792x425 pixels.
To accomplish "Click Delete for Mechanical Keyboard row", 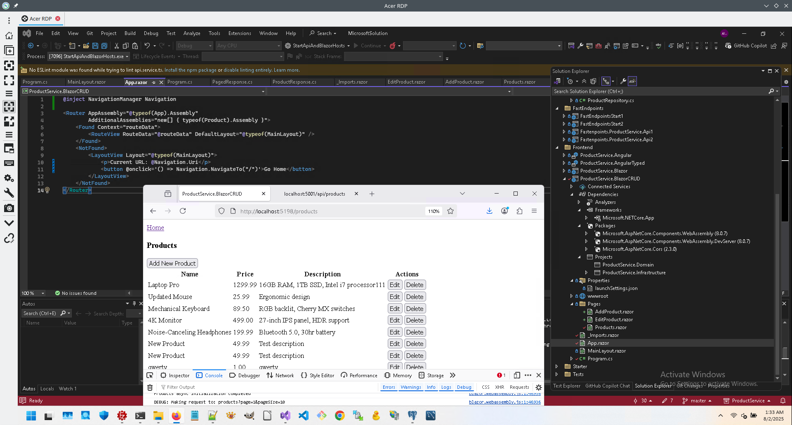I will (x=415, y=308).
